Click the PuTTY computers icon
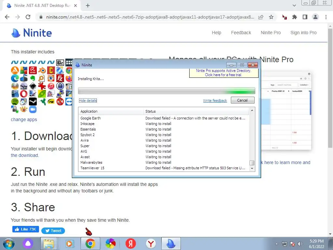This screenshot has height=250, width=333. 60,94
